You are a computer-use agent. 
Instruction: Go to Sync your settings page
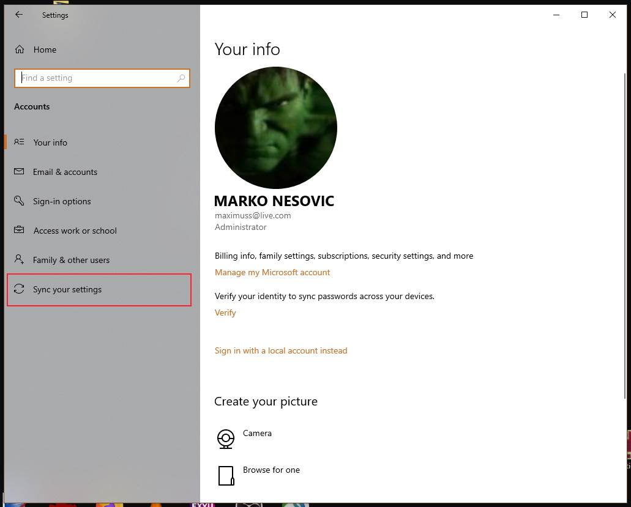coord(67,289)
